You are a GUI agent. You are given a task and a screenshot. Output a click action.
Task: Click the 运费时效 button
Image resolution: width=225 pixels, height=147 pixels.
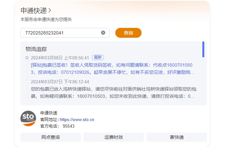(x=114, y=137)
